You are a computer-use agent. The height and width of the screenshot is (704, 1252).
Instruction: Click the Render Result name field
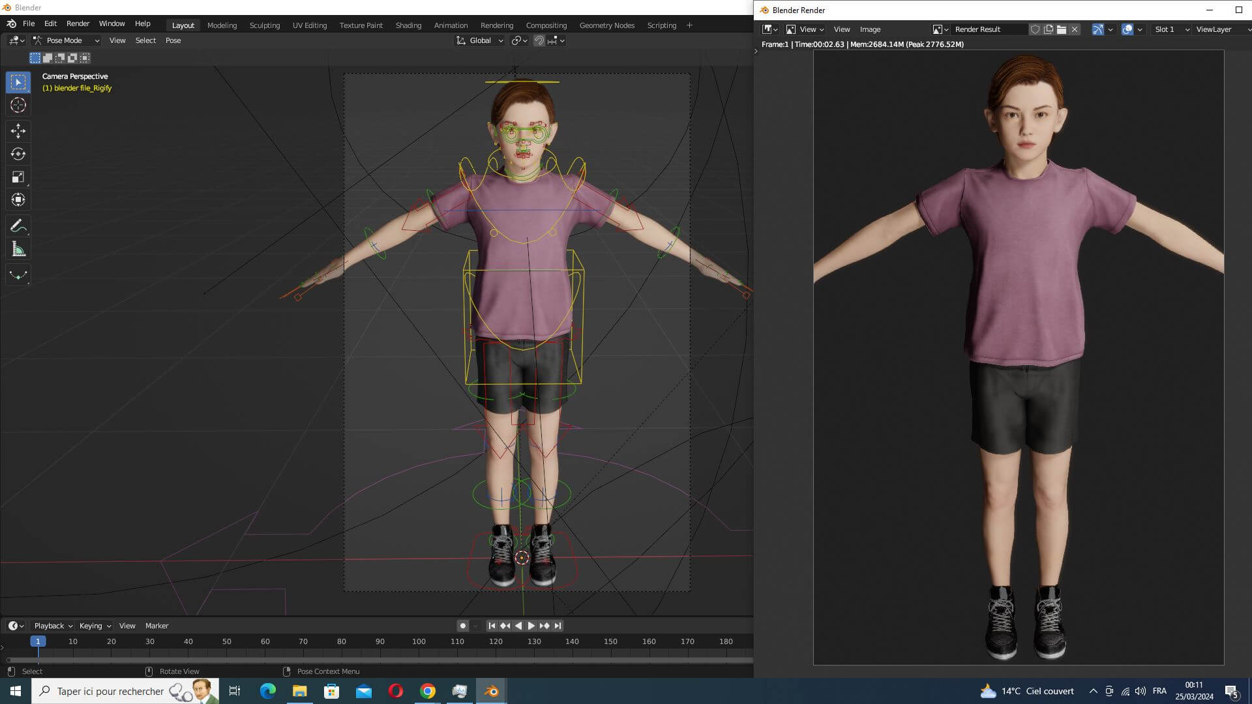point(990,29)
